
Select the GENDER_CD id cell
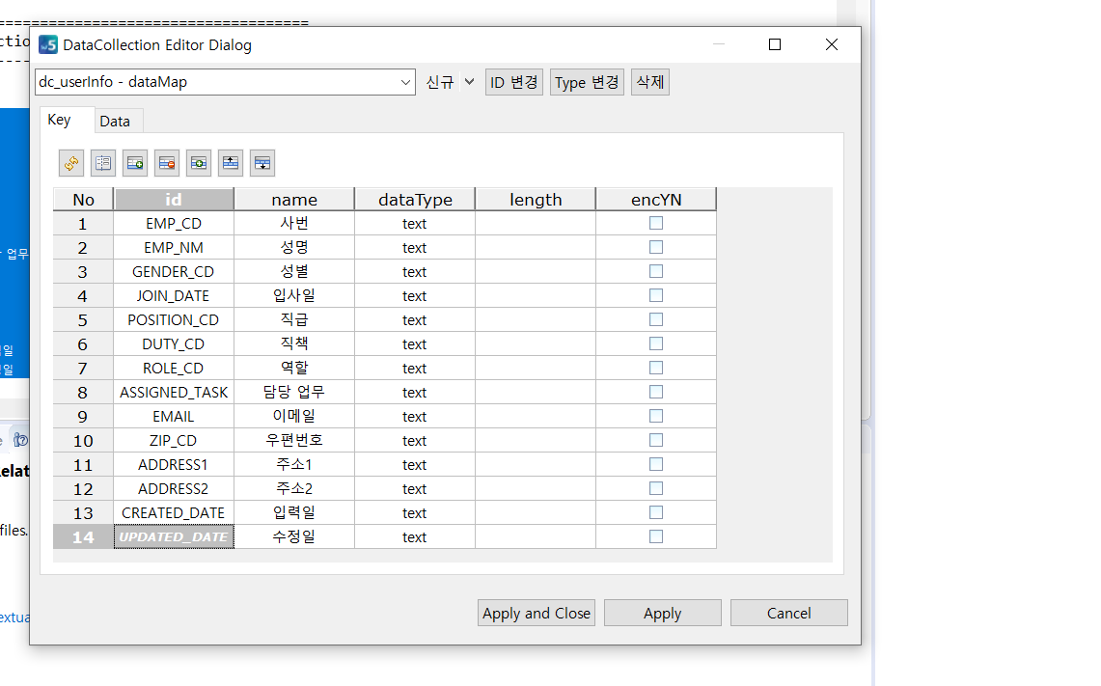coord(174,272)
